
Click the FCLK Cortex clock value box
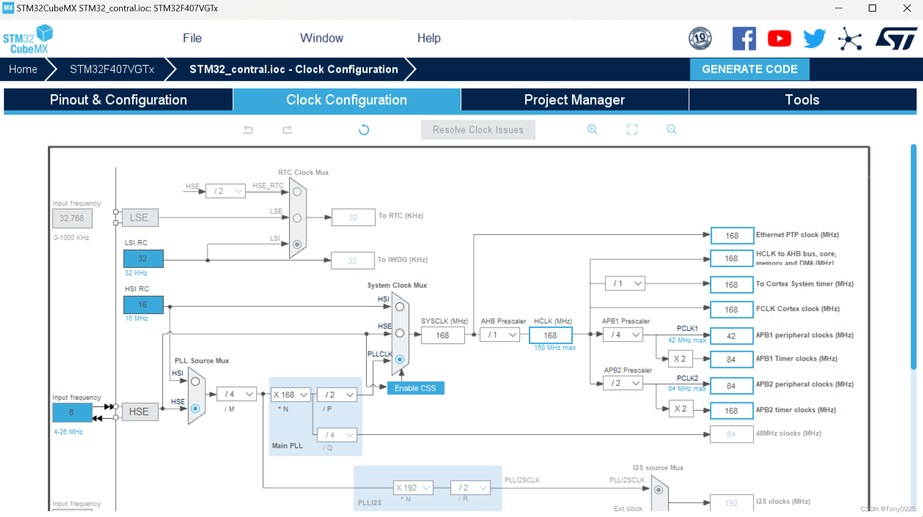[x=731, y=310]
